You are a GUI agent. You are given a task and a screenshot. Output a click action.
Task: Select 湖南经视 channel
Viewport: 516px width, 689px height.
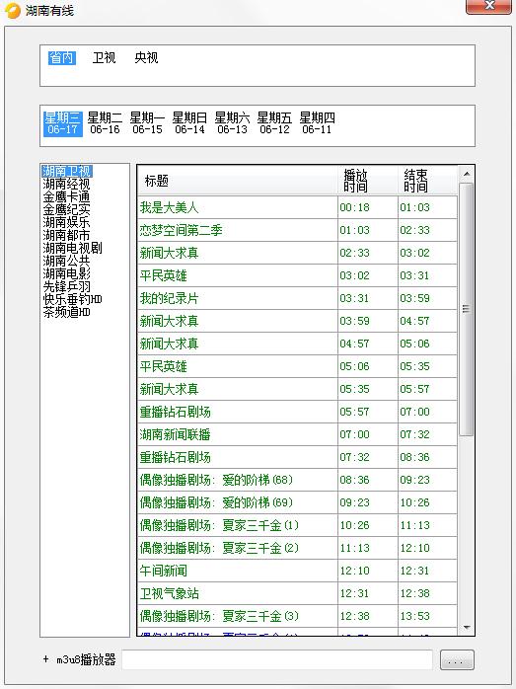66,184
